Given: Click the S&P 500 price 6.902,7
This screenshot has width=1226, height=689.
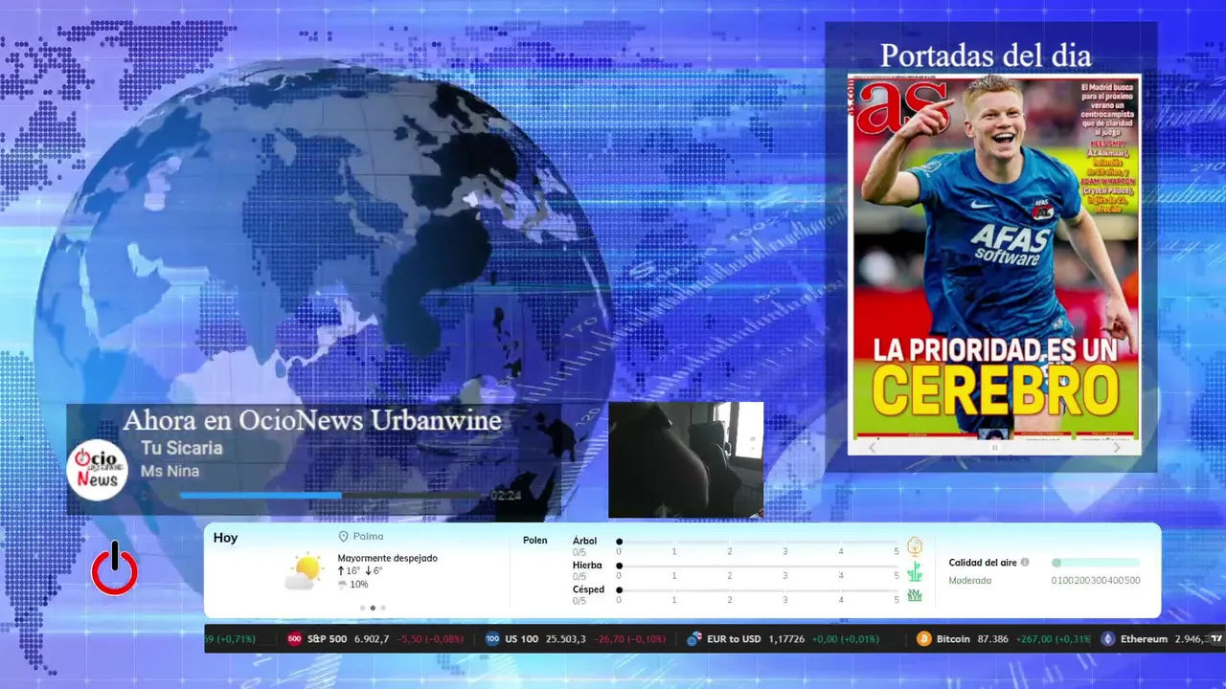Looking at the screenshot, I should (x=372, y=639).
